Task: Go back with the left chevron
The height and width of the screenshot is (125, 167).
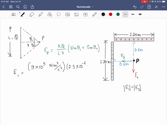Action: point(3,7)
